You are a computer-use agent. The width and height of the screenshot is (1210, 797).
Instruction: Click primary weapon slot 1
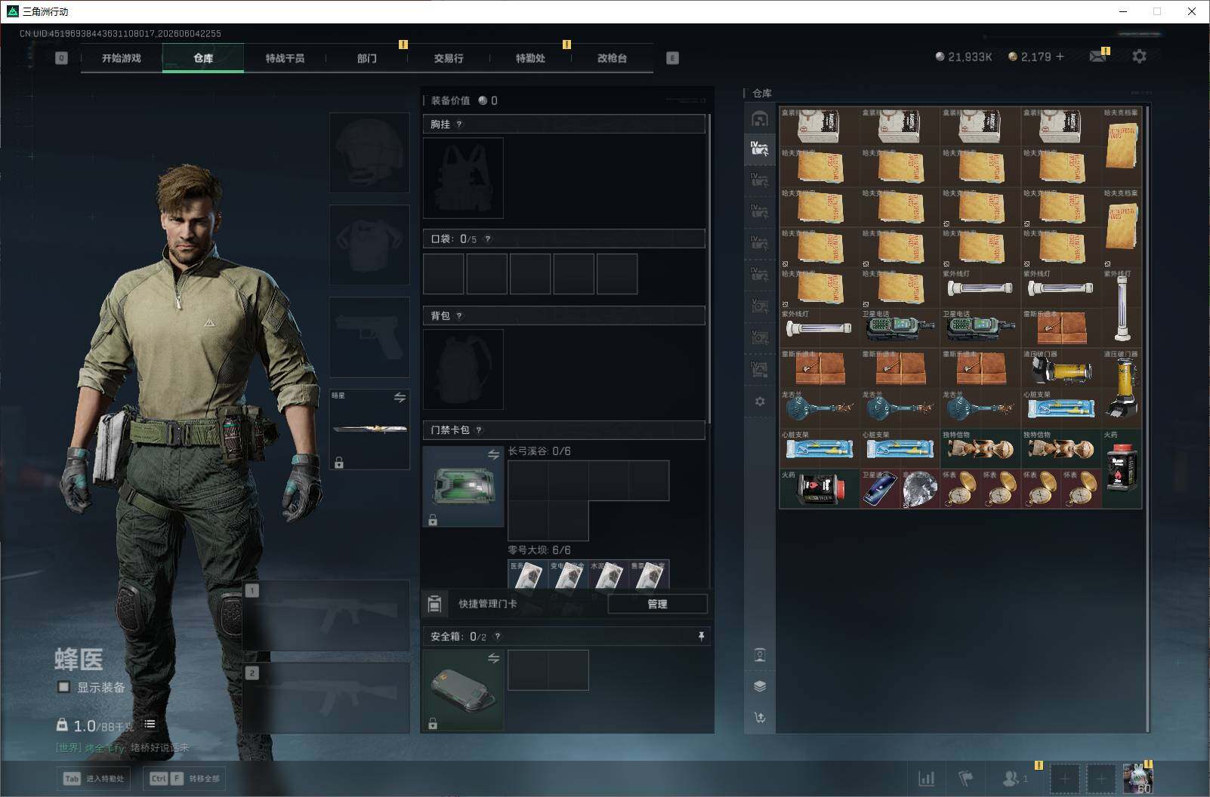tap(326, 615)
